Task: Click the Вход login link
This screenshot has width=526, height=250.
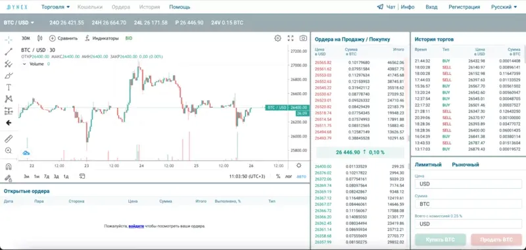Action: [431, 7]
